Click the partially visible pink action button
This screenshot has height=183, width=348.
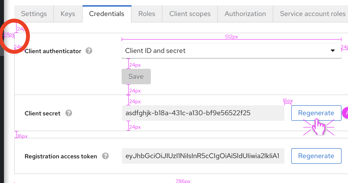coord(346,113)
